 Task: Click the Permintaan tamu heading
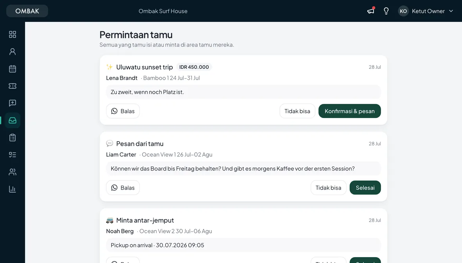[136, 35]
